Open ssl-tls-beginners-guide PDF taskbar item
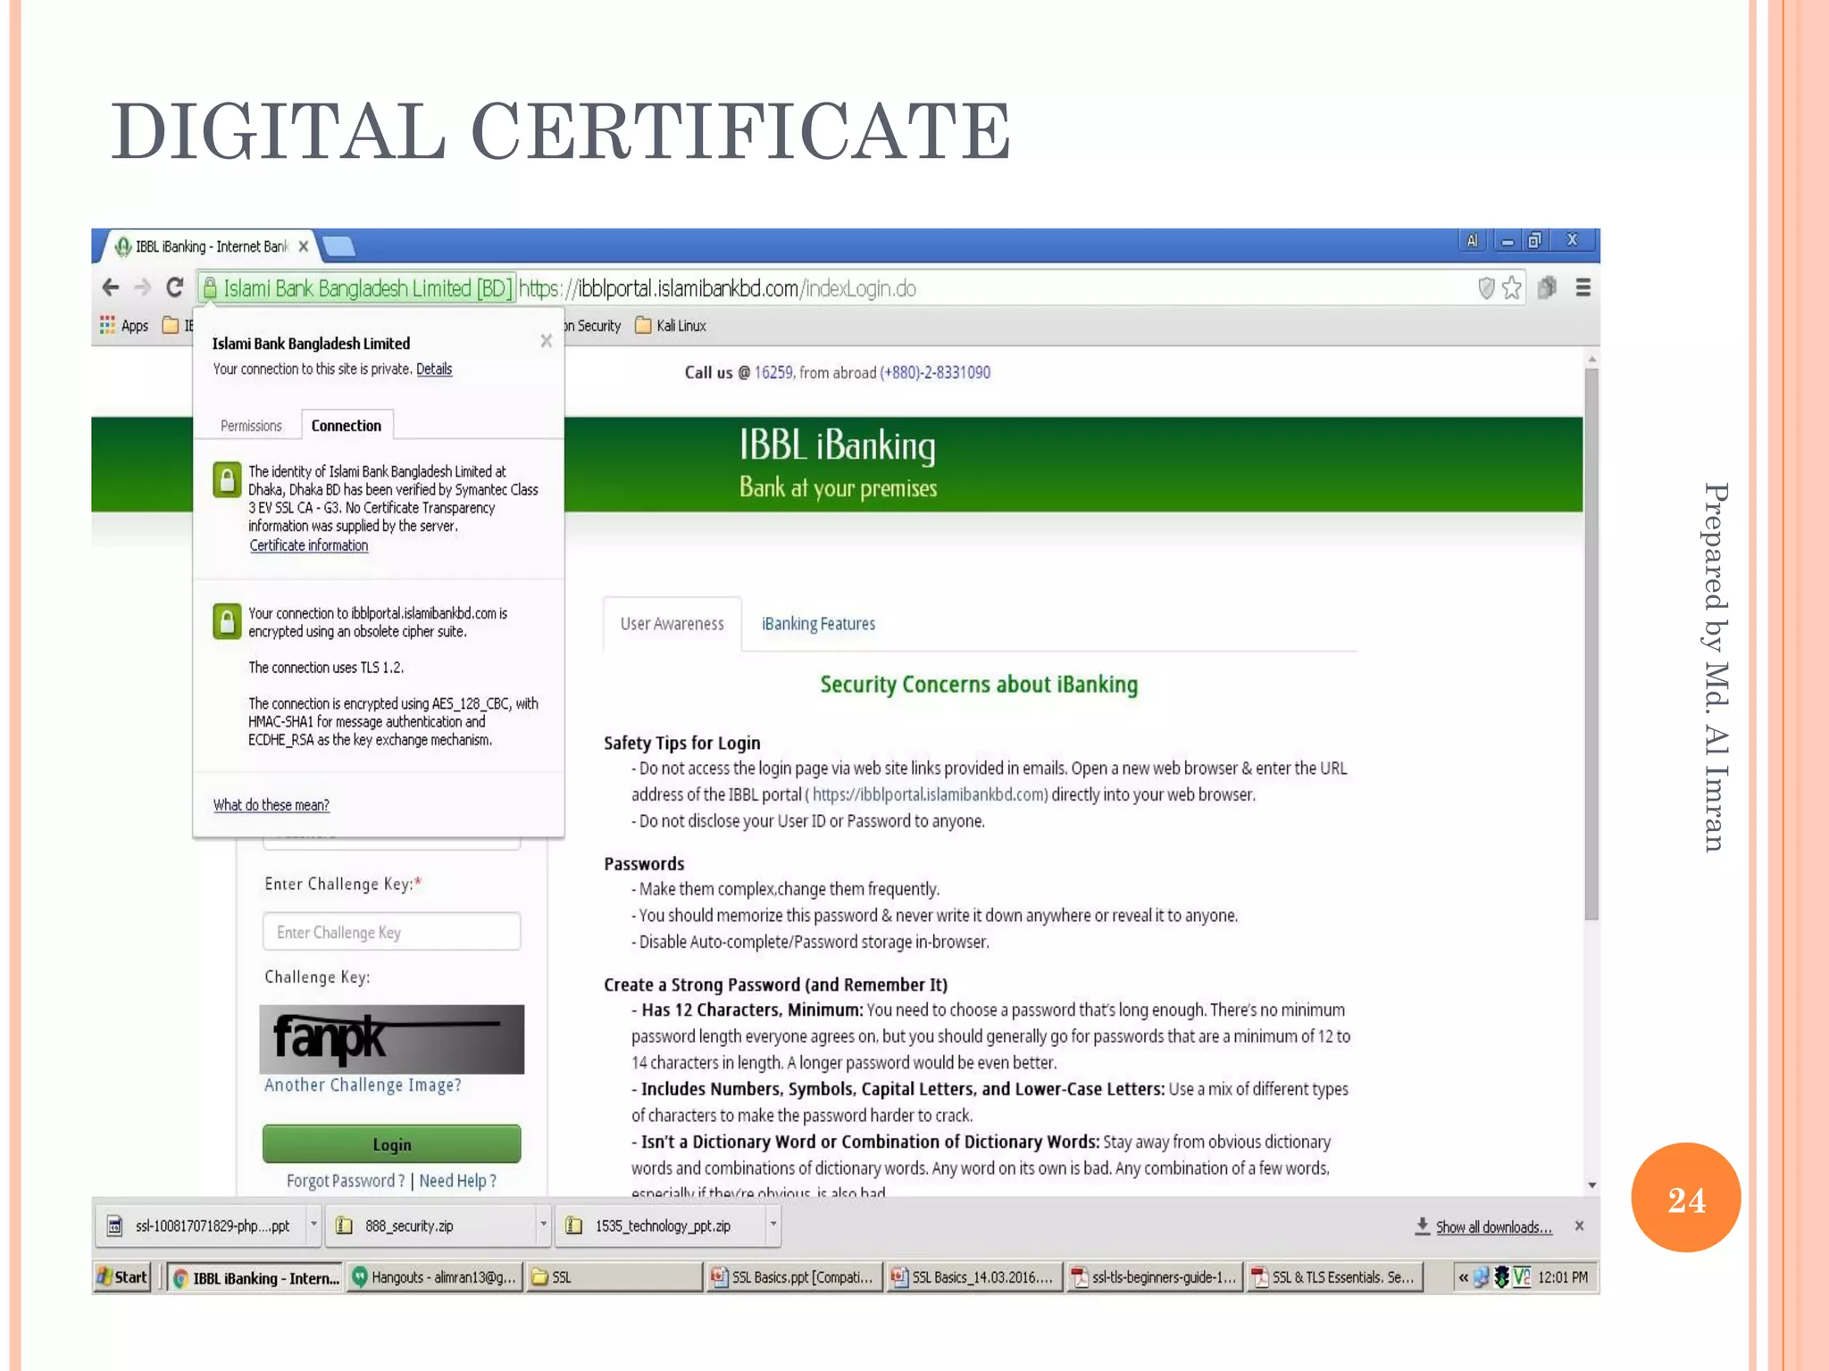1829x1371 pixels. (x=1154, y=1277)
